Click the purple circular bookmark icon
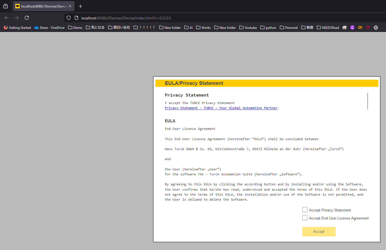Viewport: 386px width, 250px height. click(352, 27)
